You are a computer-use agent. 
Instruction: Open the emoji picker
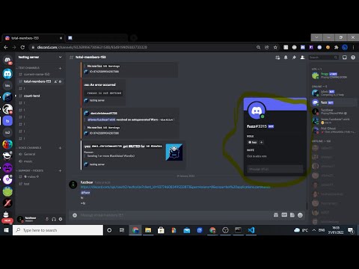(x=300, y=215)
